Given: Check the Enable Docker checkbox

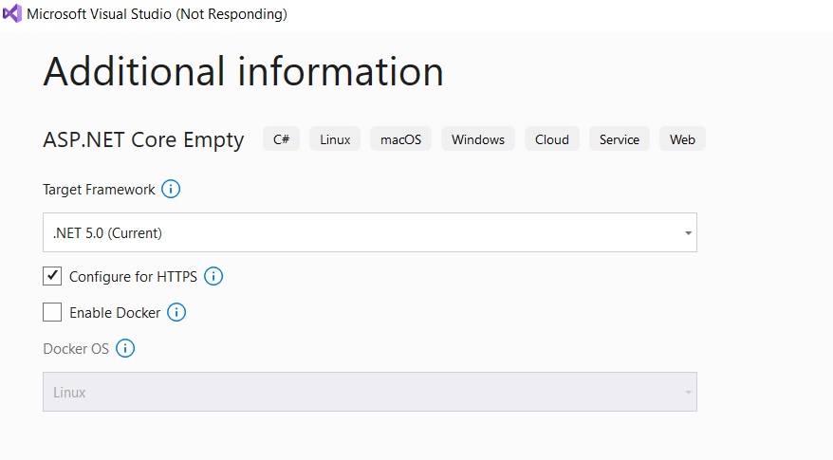Looking at the screenshot, I should click(x=52, y=312).
